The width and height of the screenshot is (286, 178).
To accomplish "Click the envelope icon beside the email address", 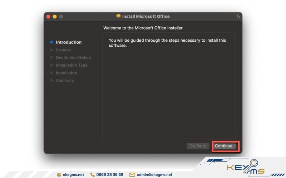I will pos(132,175).
